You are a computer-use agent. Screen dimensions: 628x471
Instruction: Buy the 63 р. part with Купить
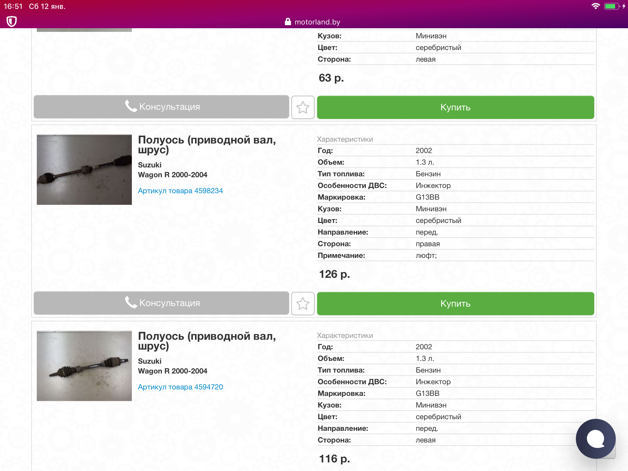coord(455,107)
